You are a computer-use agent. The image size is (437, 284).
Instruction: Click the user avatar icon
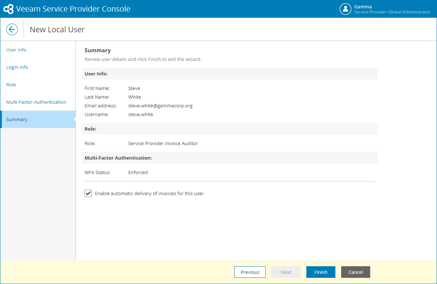(x=345, y=9)
